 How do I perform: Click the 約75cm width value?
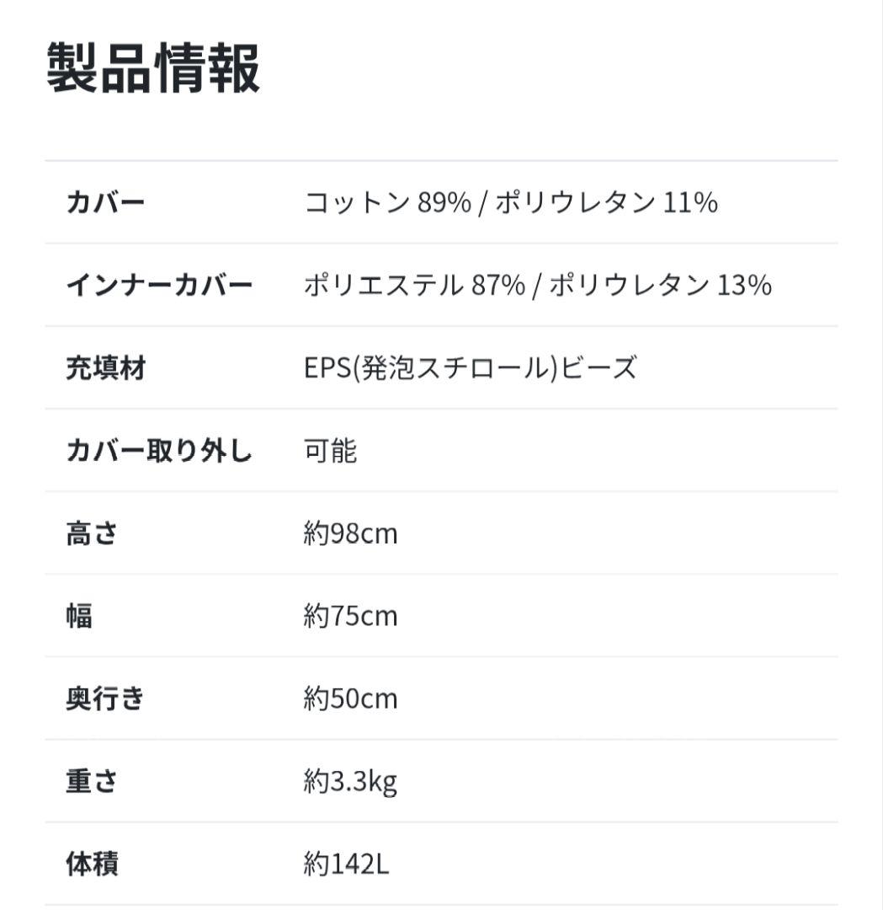click(x=350, y=616)
